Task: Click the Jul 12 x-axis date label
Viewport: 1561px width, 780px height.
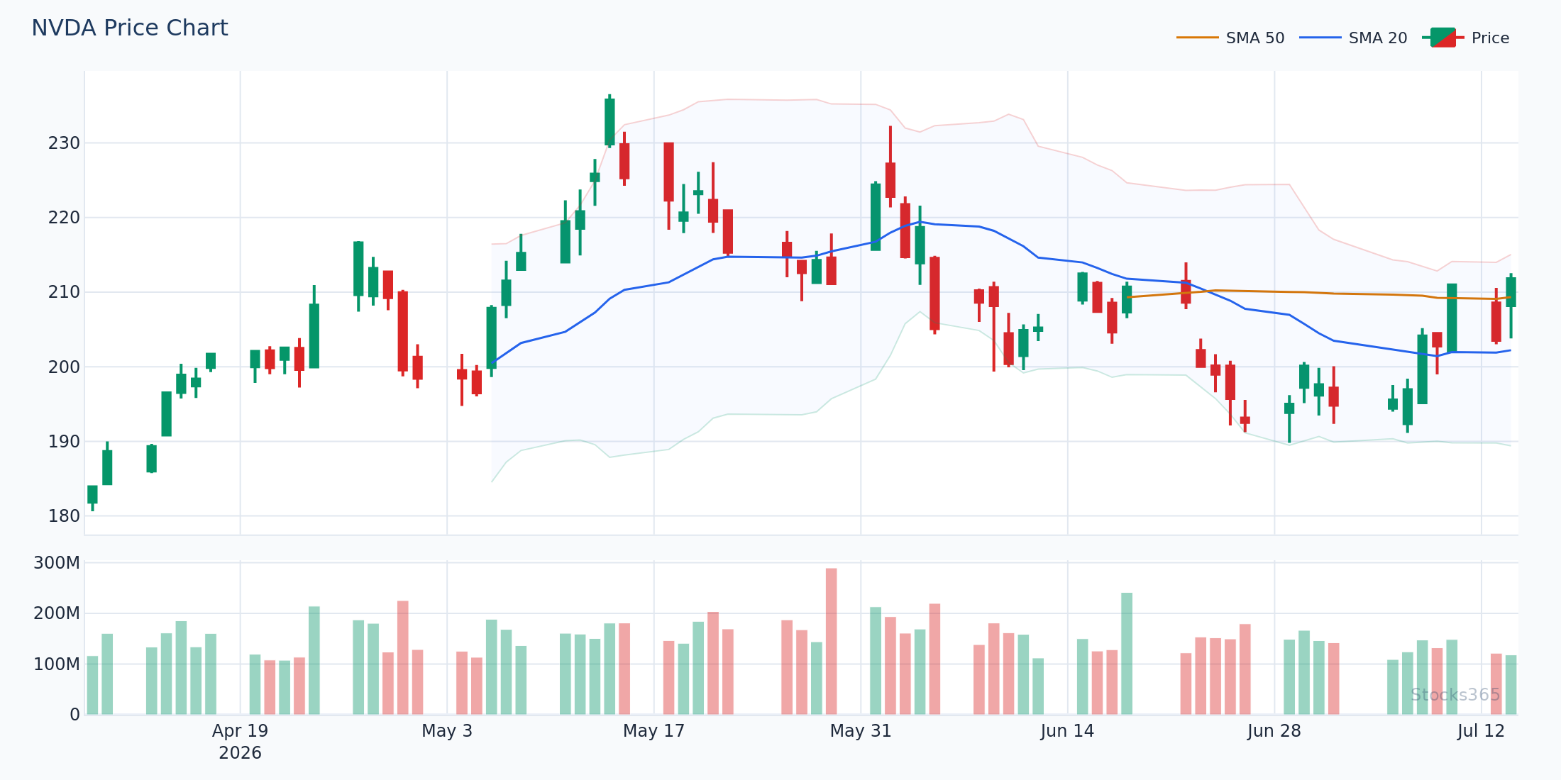Action: click(x=1481, y=731)
